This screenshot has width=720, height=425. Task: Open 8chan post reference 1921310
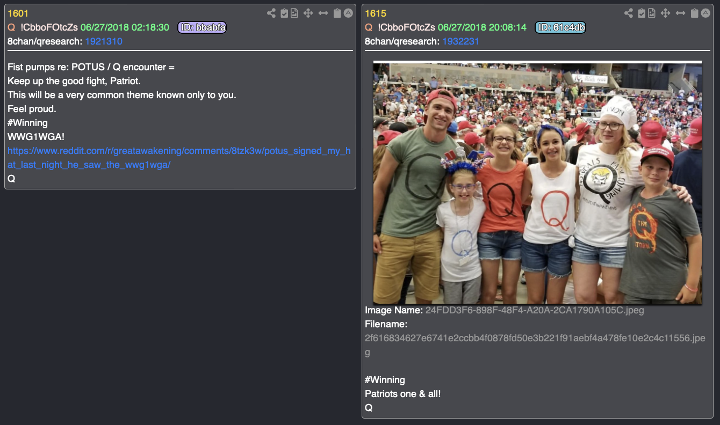tap(104, 41)
